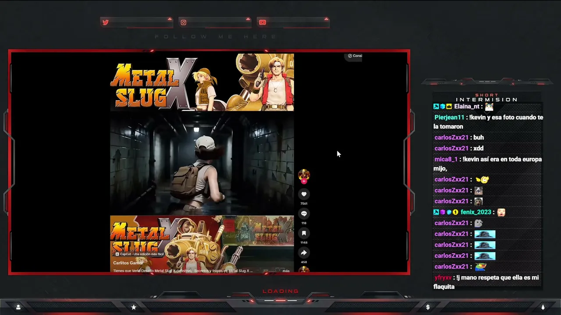Image resolution: width=561 pixels, height=315 pixels.
Task: Select the mica8_1 username in chat
Action: pyautogui.click(x=446, y=159)
